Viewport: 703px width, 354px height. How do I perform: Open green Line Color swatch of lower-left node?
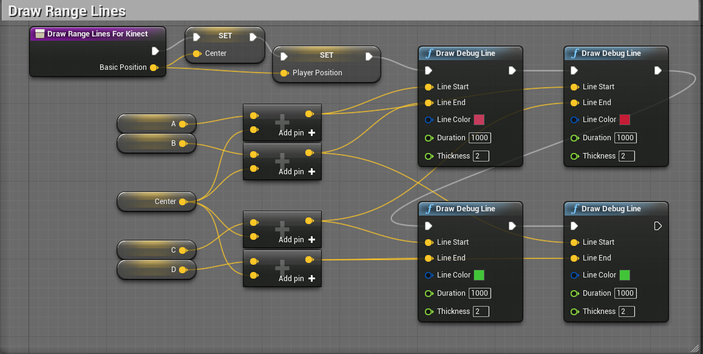(479, 274)
